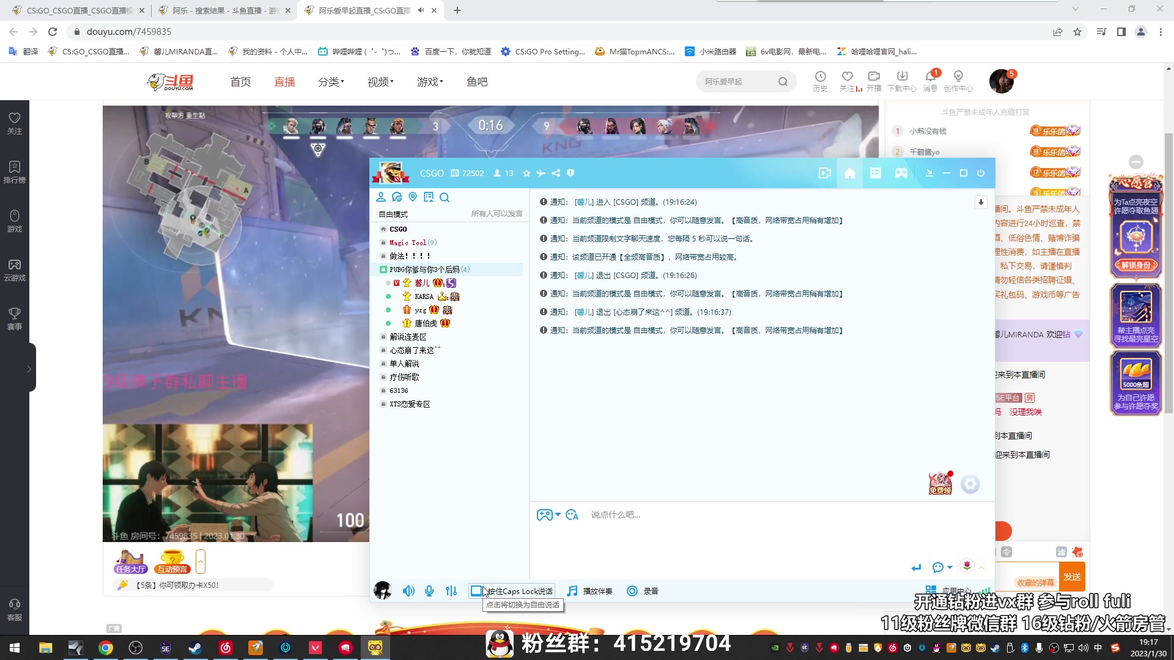Viewport: 1174px width, 660px height.
Task: Click the 自由模式 mode label
Action: pos(393,214)
